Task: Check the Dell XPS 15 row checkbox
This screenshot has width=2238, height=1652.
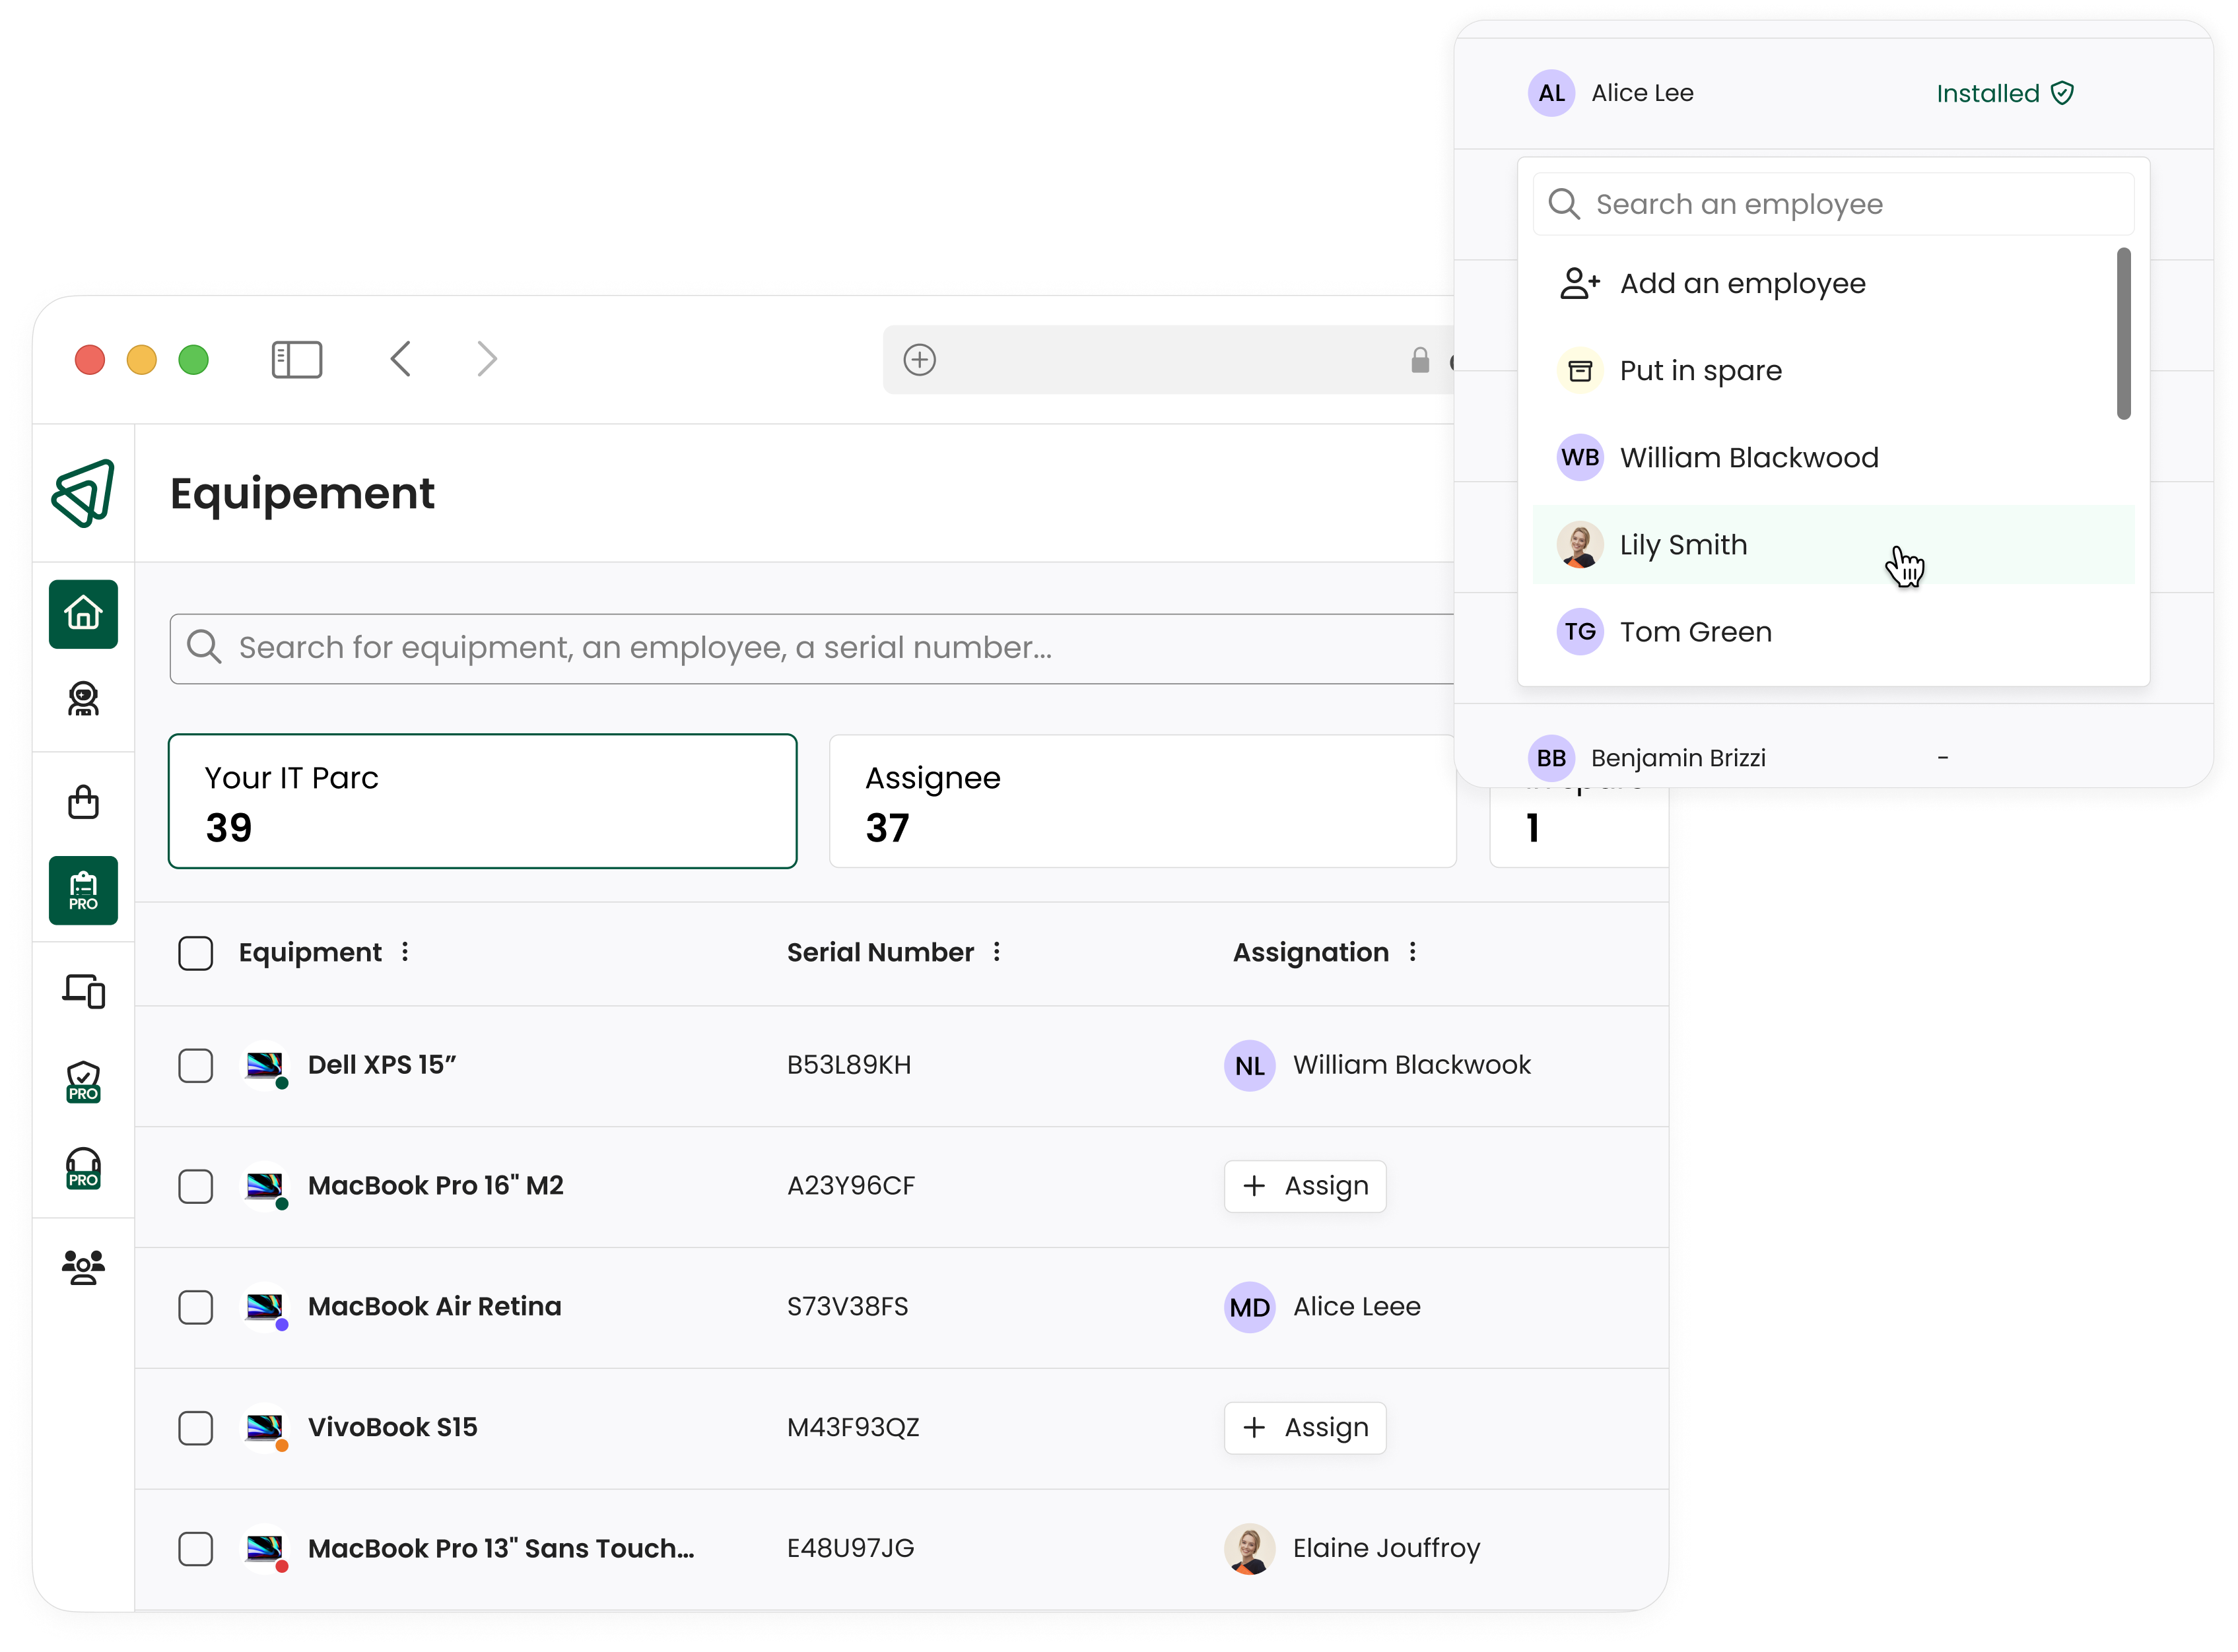Action: coord(196,1065)
